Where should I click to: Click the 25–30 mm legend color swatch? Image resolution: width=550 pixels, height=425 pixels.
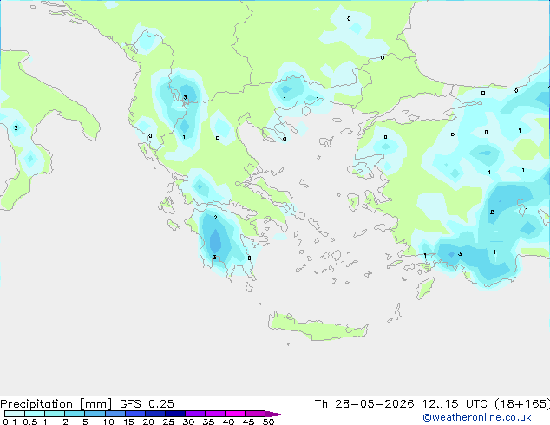pos(174,414)
